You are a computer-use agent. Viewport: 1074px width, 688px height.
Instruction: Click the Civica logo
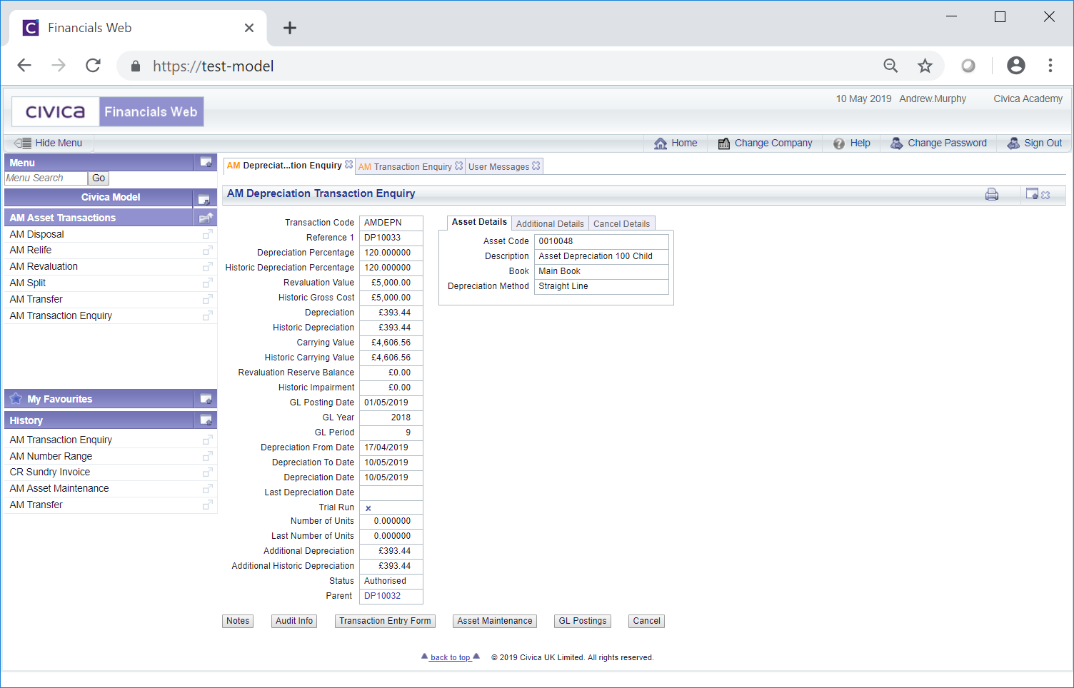[55, 112]
